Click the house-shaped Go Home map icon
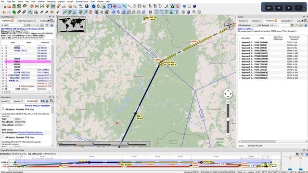Screen dimensions: 308x173 (x=32, y=6)
